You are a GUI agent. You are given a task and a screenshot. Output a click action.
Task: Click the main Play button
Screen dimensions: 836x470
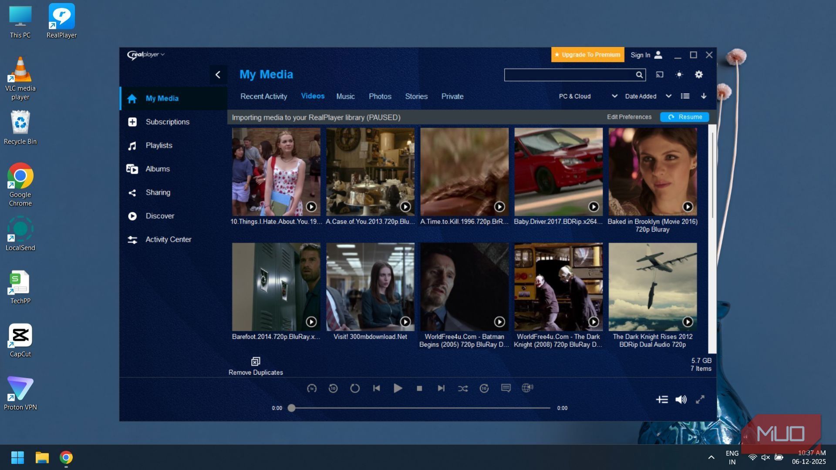coord(398,388)
